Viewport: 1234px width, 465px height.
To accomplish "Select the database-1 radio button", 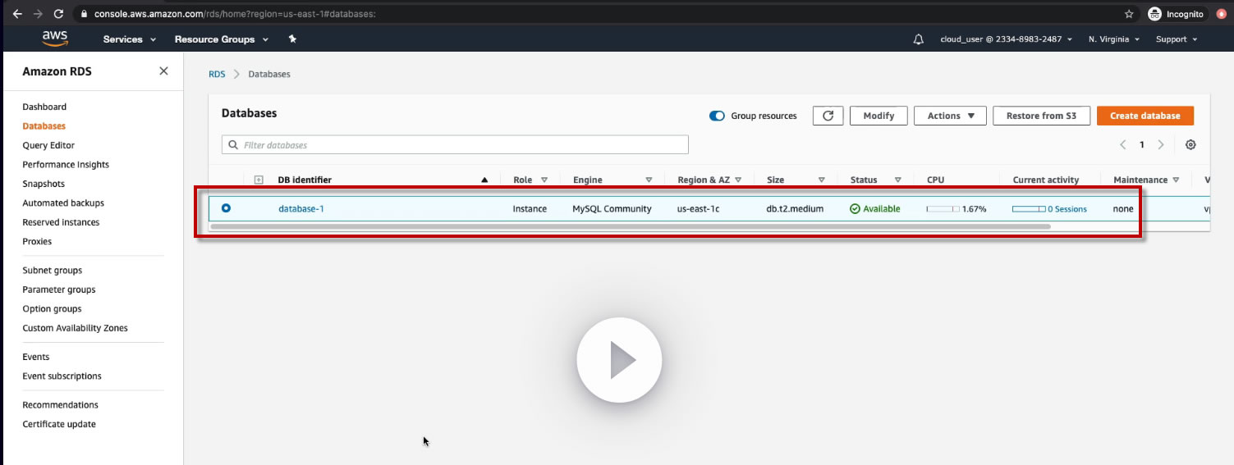I will (x=226, y=208).
